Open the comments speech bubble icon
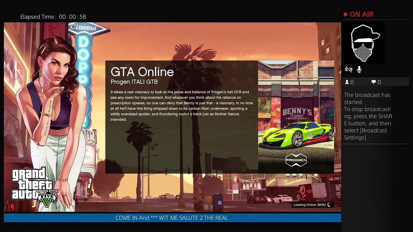This screenshot has height=232, width=413. 373,82
